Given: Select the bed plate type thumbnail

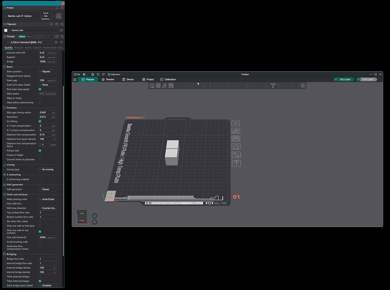Looking at the screenshot, I should (59, 16).
